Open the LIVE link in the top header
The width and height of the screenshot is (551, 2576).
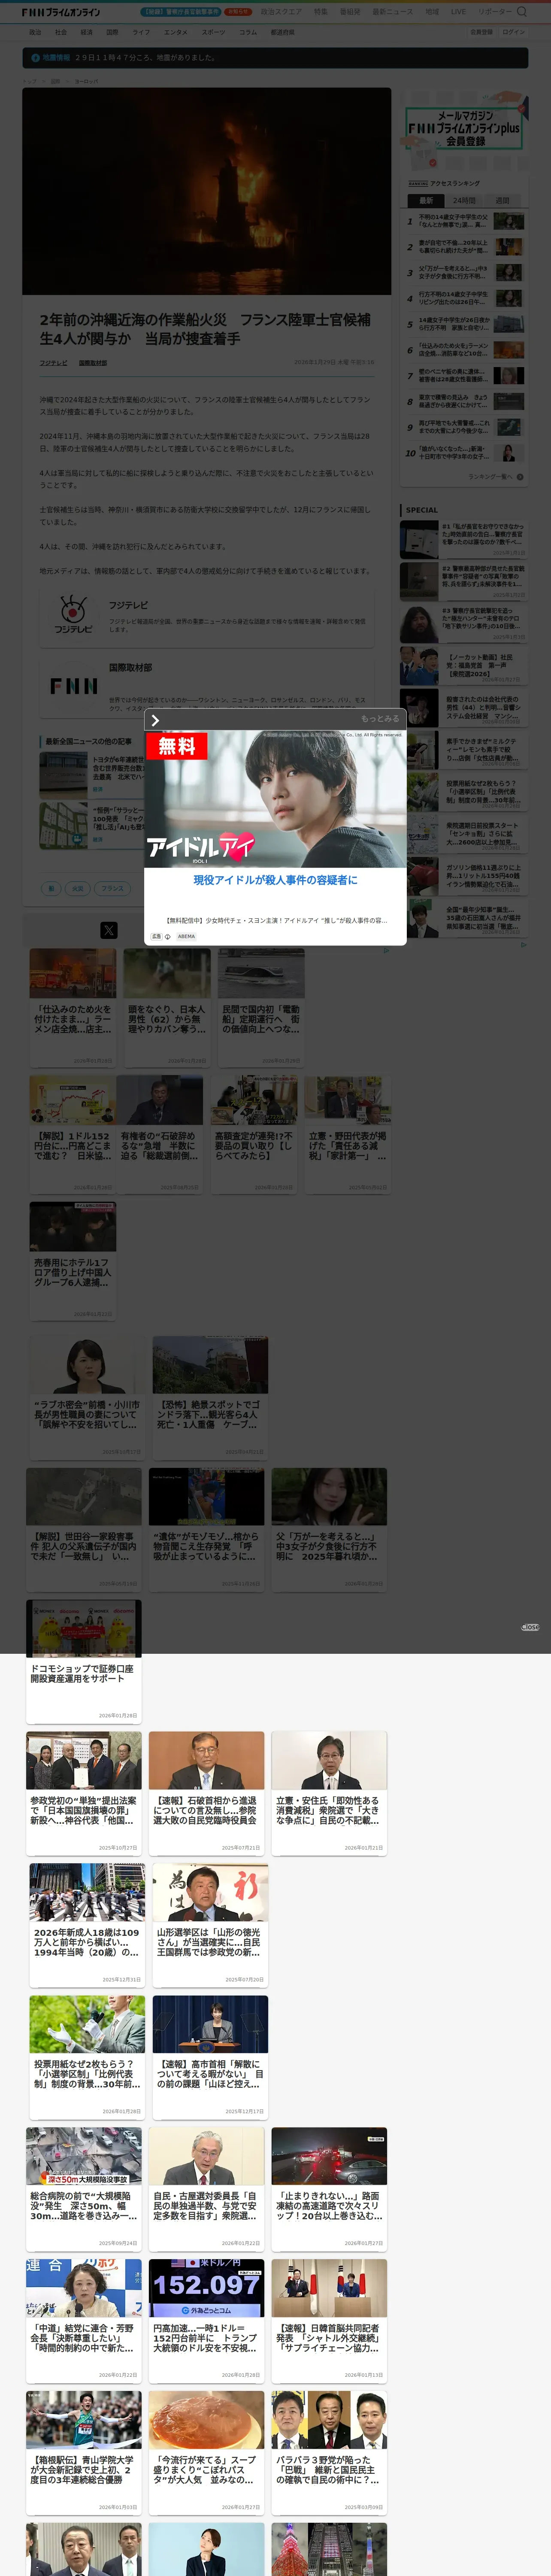click(458, 12)
